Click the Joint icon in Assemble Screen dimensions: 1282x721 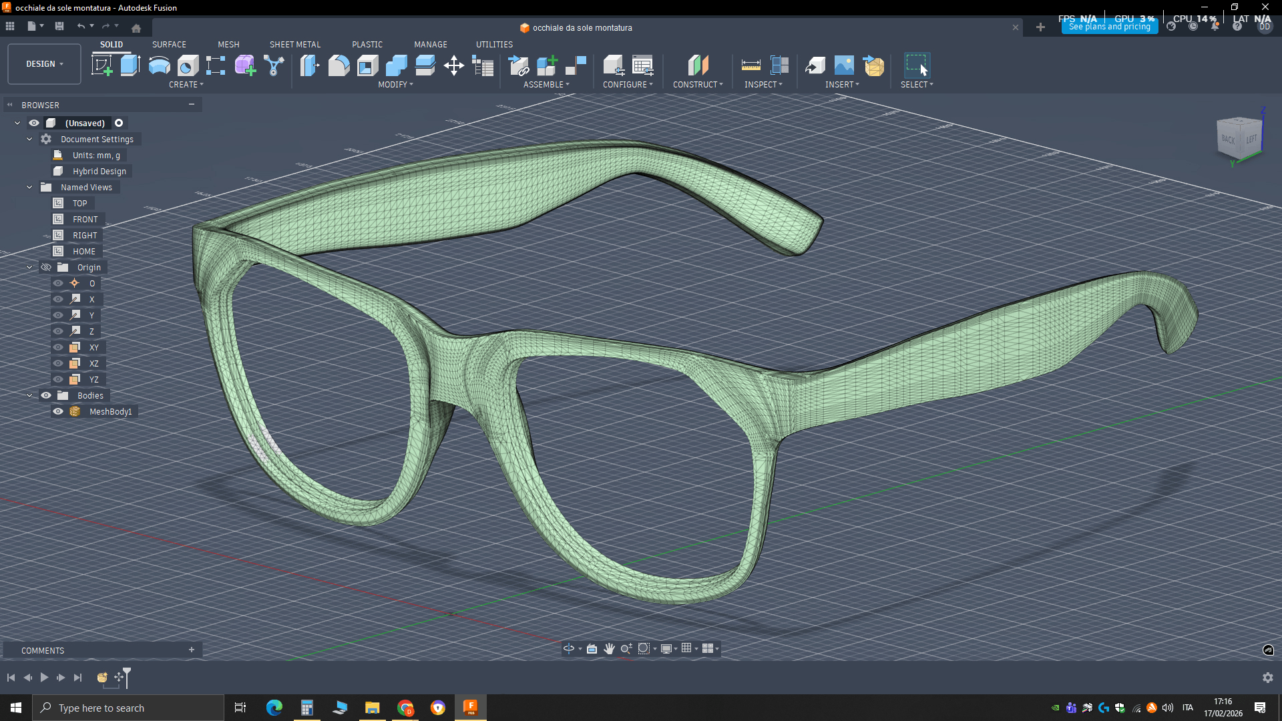coord(576,65)
